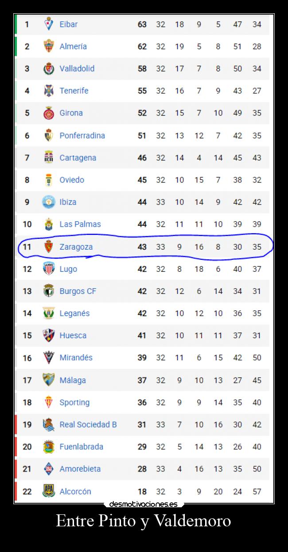Click the Real Sociedad B crest
Screen dimensions: 288x552
coord(48,425)
